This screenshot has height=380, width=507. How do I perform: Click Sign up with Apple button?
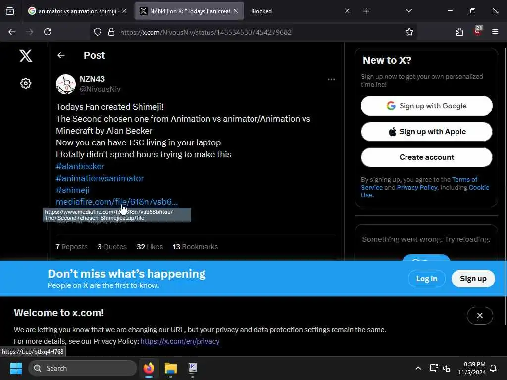tap(426, 132)
